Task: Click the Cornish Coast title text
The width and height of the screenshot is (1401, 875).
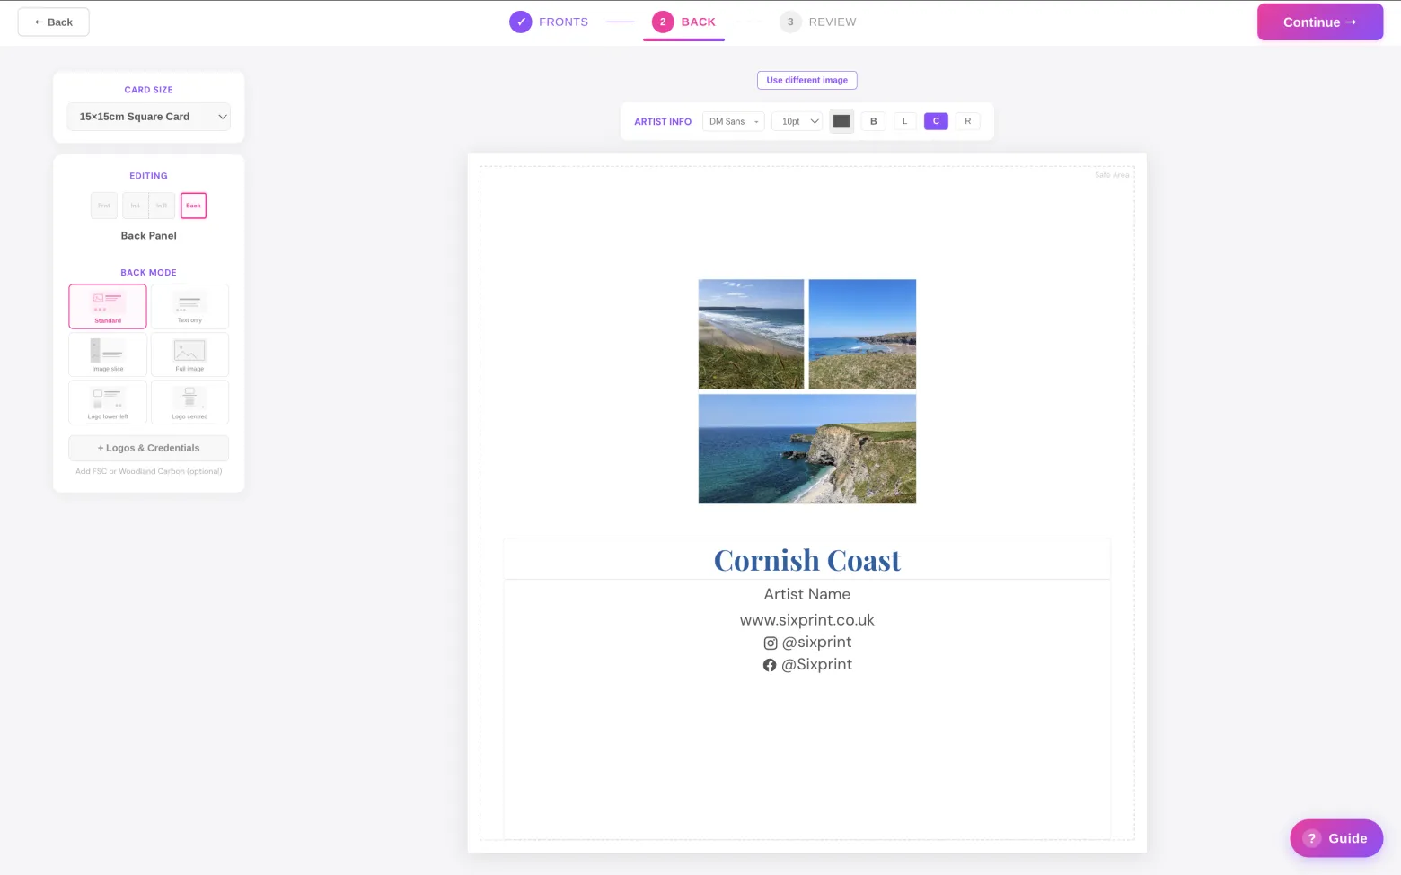Action: coord(807,560)
